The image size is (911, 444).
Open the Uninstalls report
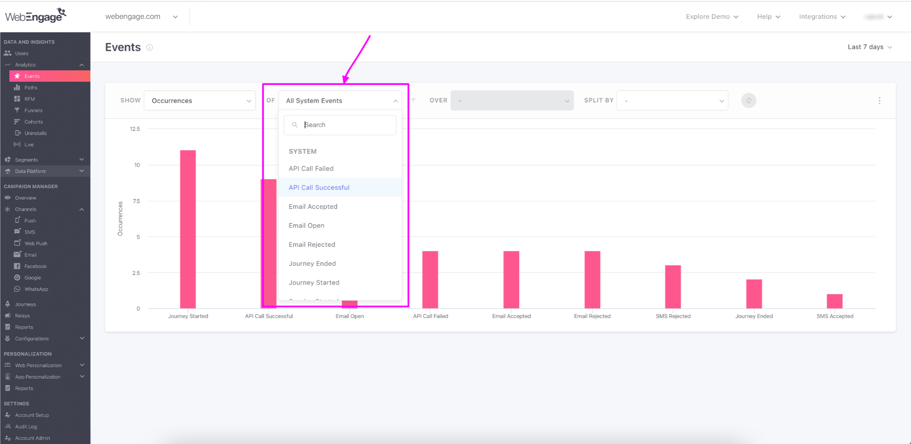coord(35,133)
